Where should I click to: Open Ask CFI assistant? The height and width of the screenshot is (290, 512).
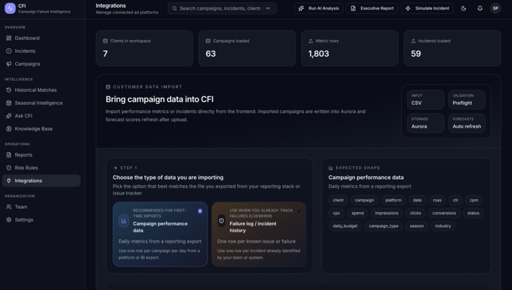(41, 115)
